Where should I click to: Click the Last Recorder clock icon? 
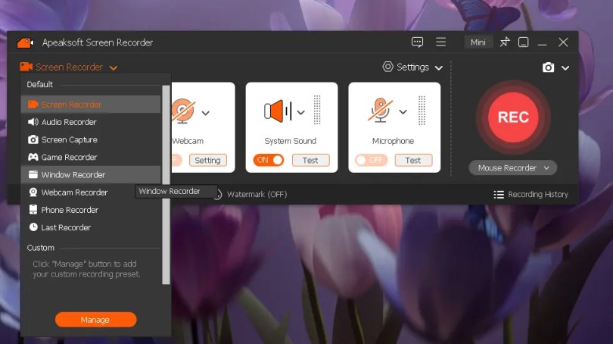[33, 227]
